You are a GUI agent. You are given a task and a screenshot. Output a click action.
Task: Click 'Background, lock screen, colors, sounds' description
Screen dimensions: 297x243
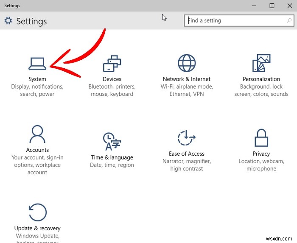point(261,90)
